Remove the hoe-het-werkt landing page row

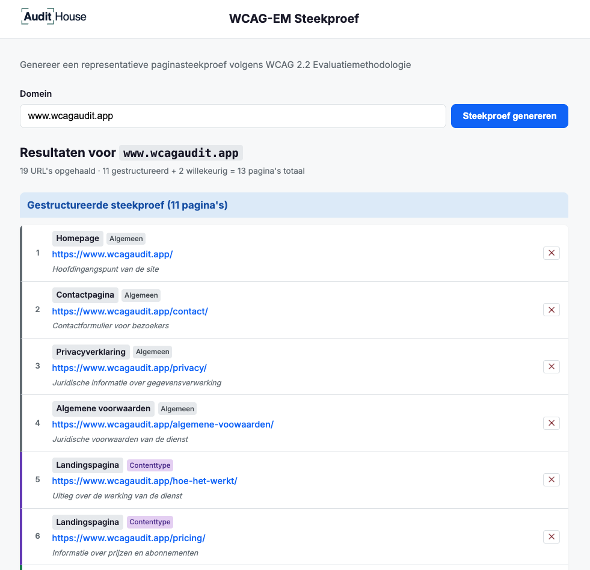point(551,480)
